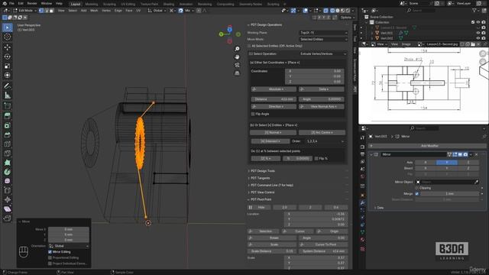Enable the Flip % checkbox
489x275 pixels.
click(x=316, y=158)
